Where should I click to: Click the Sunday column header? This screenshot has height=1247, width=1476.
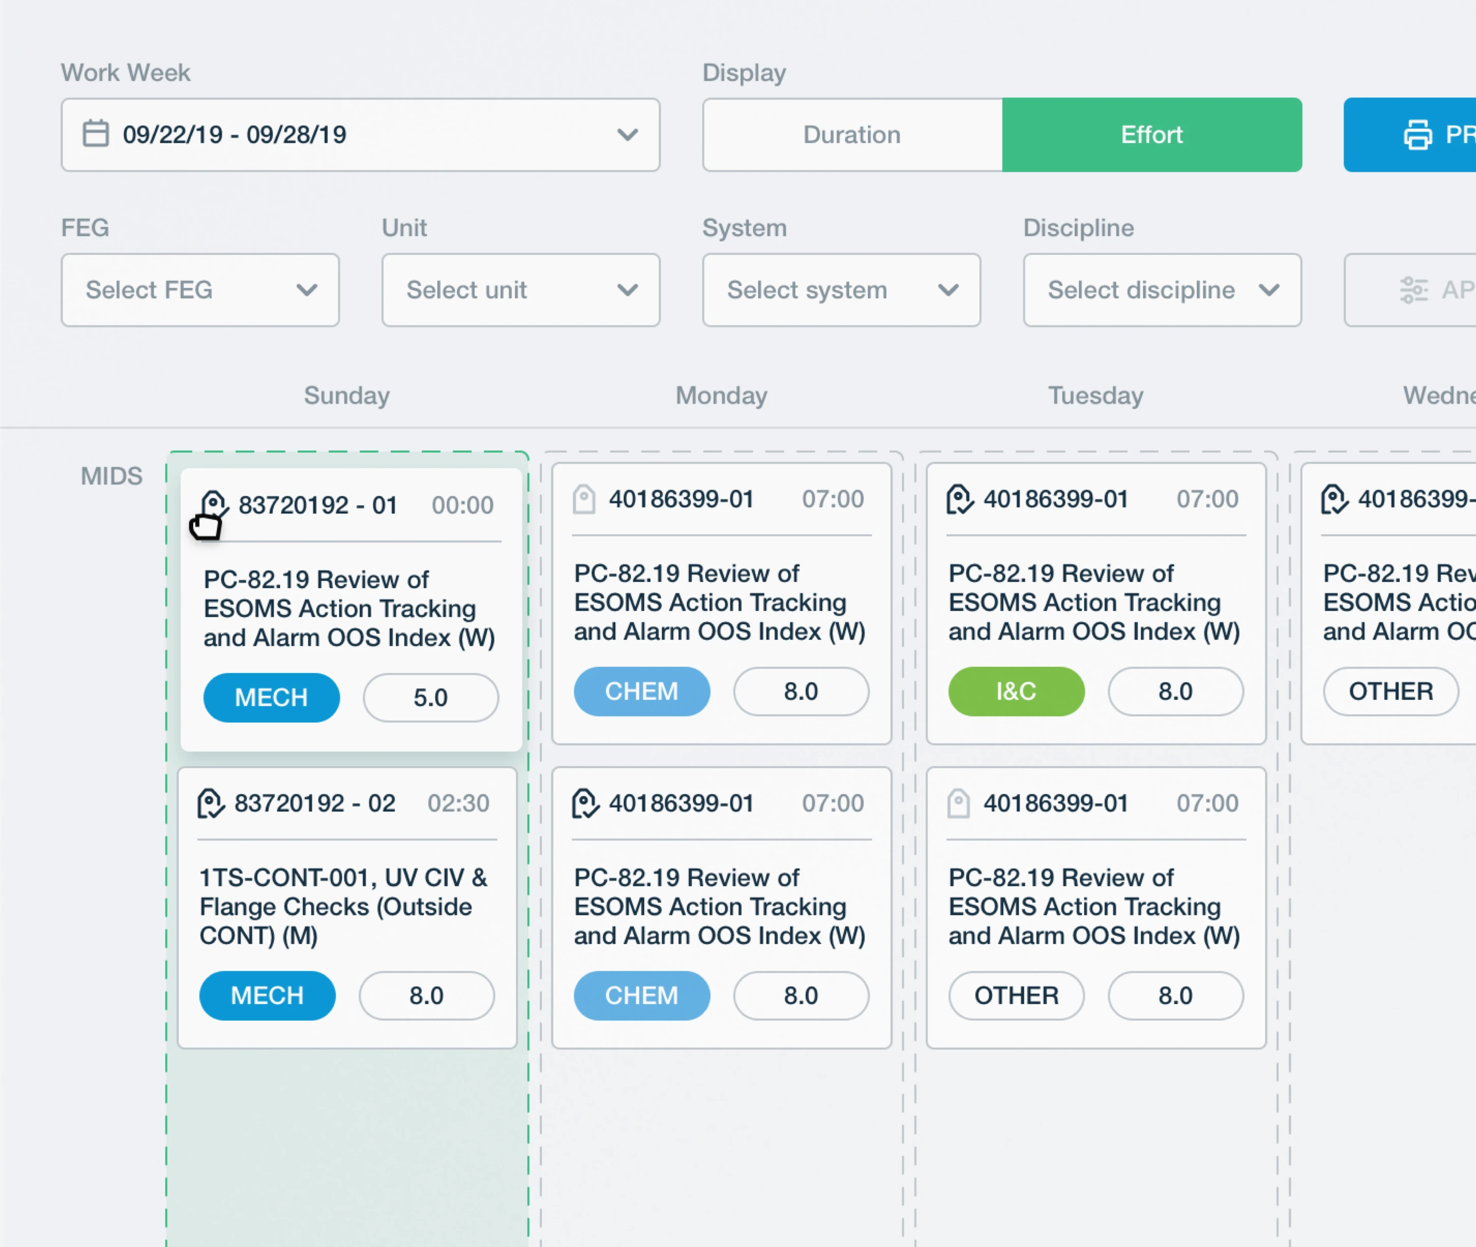(x=346, y=395)
